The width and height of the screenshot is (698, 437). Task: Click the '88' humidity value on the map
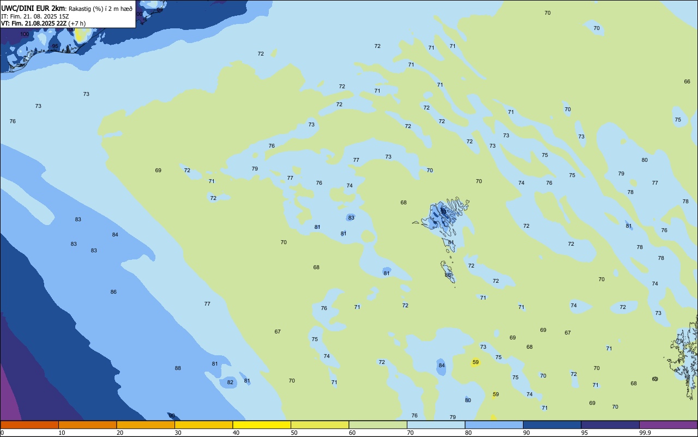(x=178, y=368)
